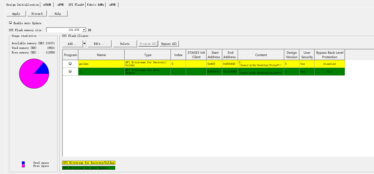The image size is (374, 174).
Task: Select the golden client name cell
Action: pos(101,64)
